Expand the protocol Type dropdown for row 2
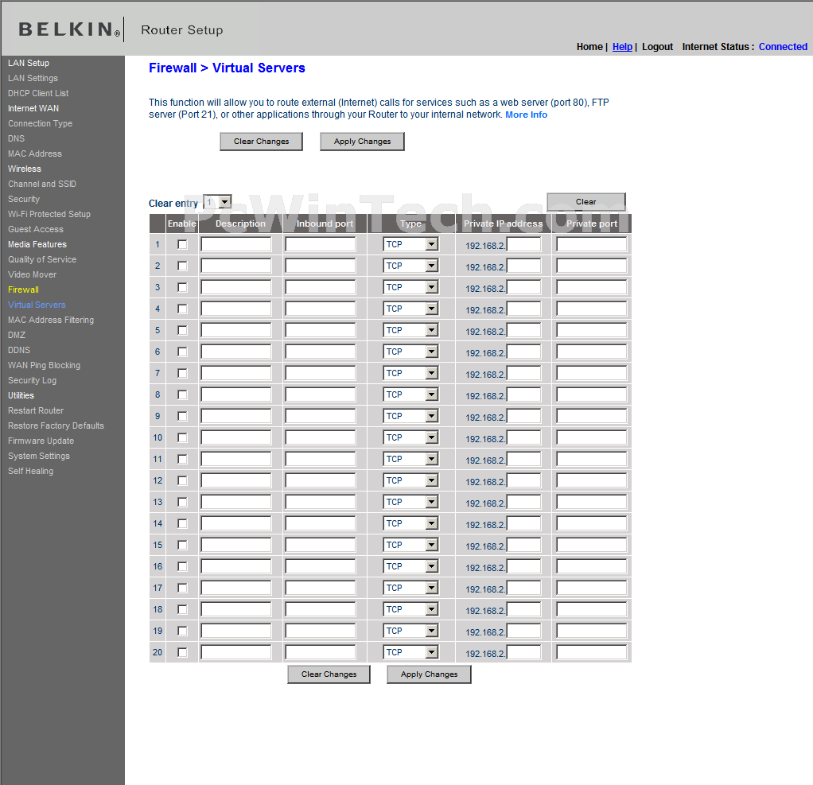 point(411,266)
